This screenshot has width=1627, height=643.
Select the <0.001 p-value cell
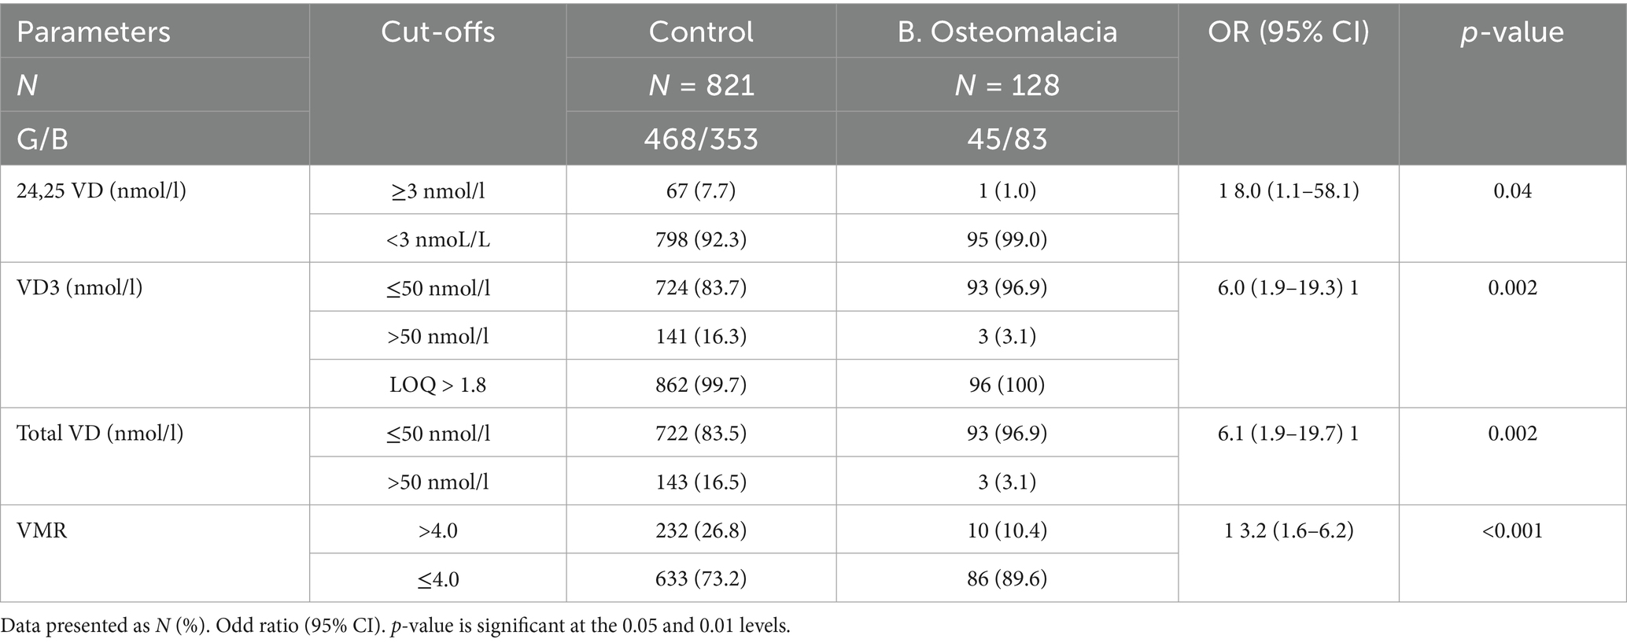[x=1512, y=530]
